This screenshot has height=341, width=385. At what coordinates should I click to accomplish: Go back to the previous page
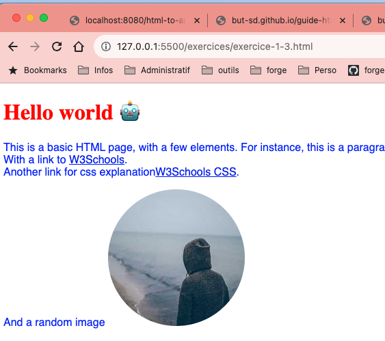click(x=13, y=46)
